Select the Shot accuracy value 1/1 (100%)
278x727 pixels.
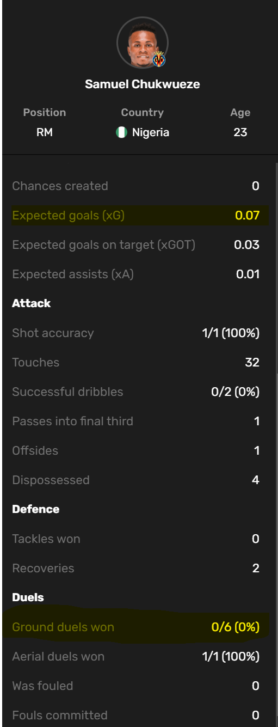click(231, 333)
